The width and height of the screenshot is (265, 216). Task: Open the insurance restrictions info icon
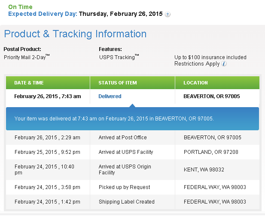click(x=224, y=64)
